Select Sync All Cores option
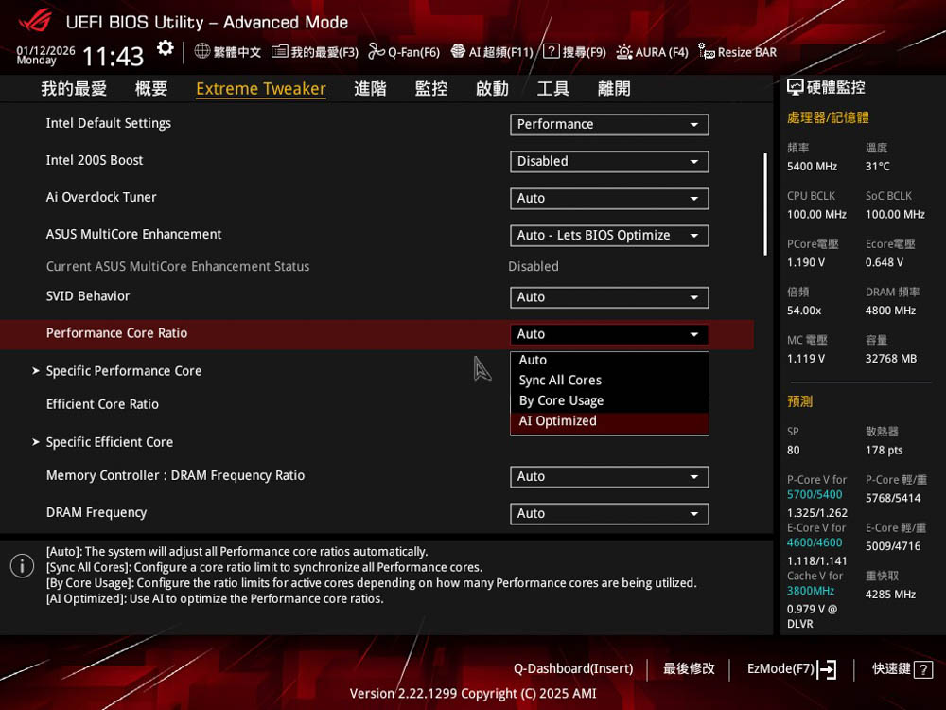The height and width of the screenshot is (710, 946). pos(560,381)
